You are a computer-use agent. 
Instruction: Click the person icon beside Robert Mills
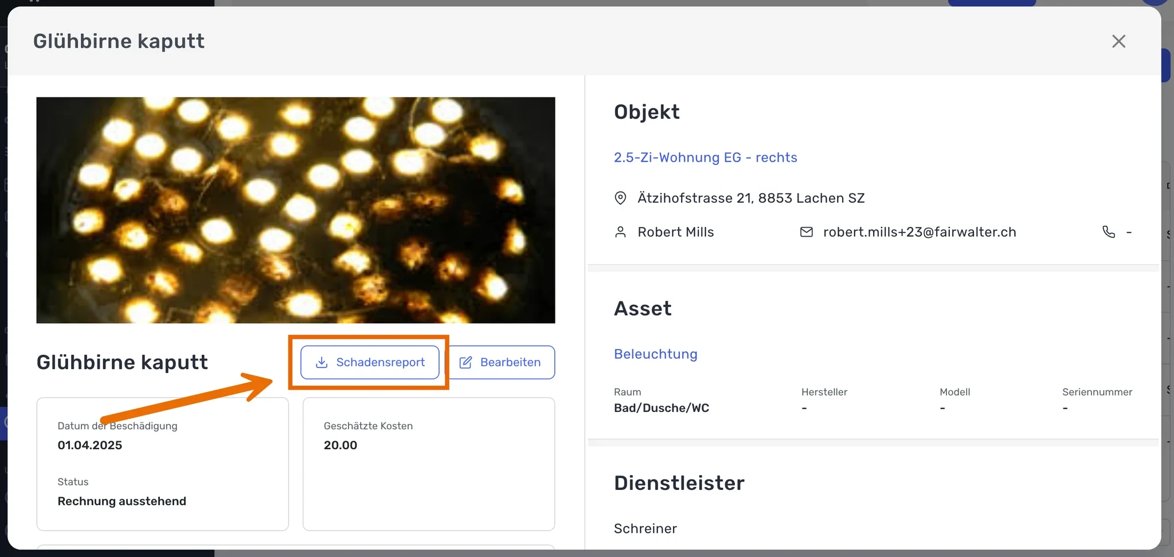click(620, 232)
